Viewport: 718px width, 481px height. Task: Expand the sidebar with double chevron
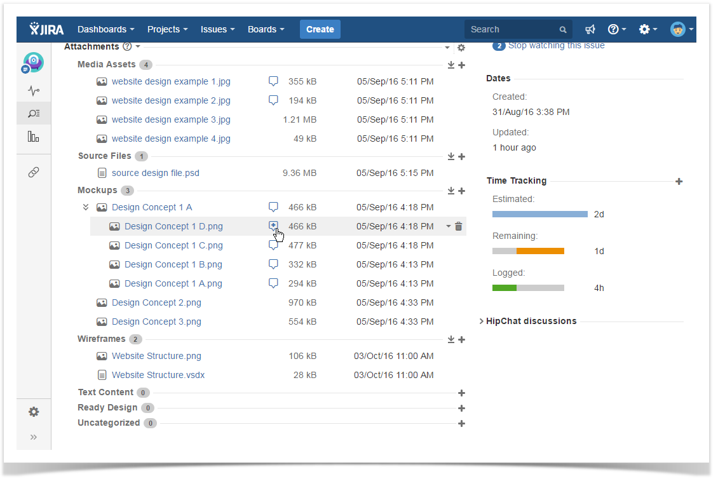[x=34, y=437]
